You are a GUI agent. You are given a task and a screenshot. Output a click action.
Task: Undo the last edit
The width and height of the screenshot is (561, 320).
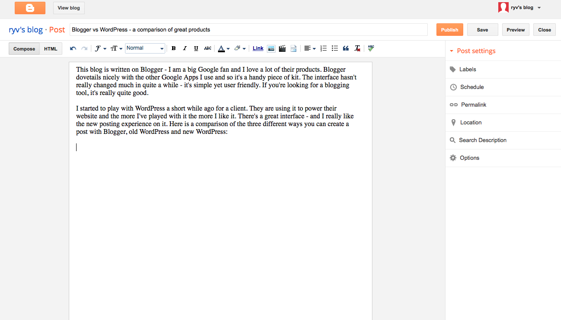tap(73, 48)
